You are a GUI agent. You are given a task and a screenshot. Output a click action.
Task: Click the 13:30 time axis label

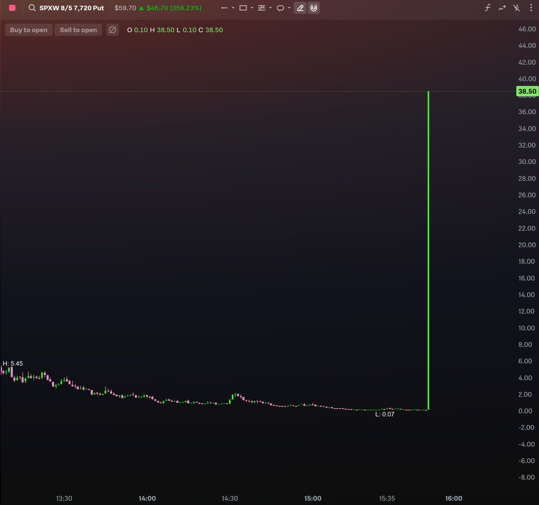[x=64, y=498]
